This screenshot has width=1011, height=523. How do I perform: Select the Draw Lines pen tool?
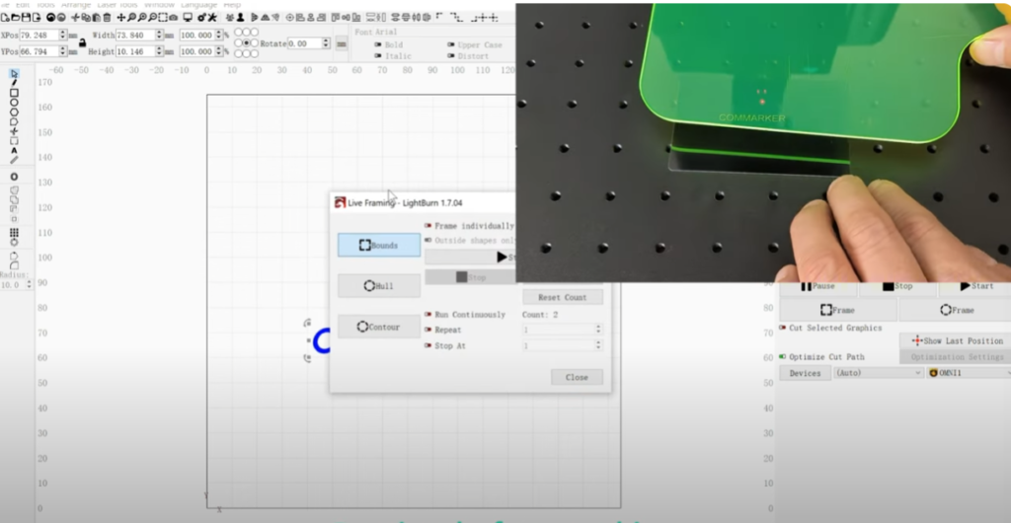[14, 83]
